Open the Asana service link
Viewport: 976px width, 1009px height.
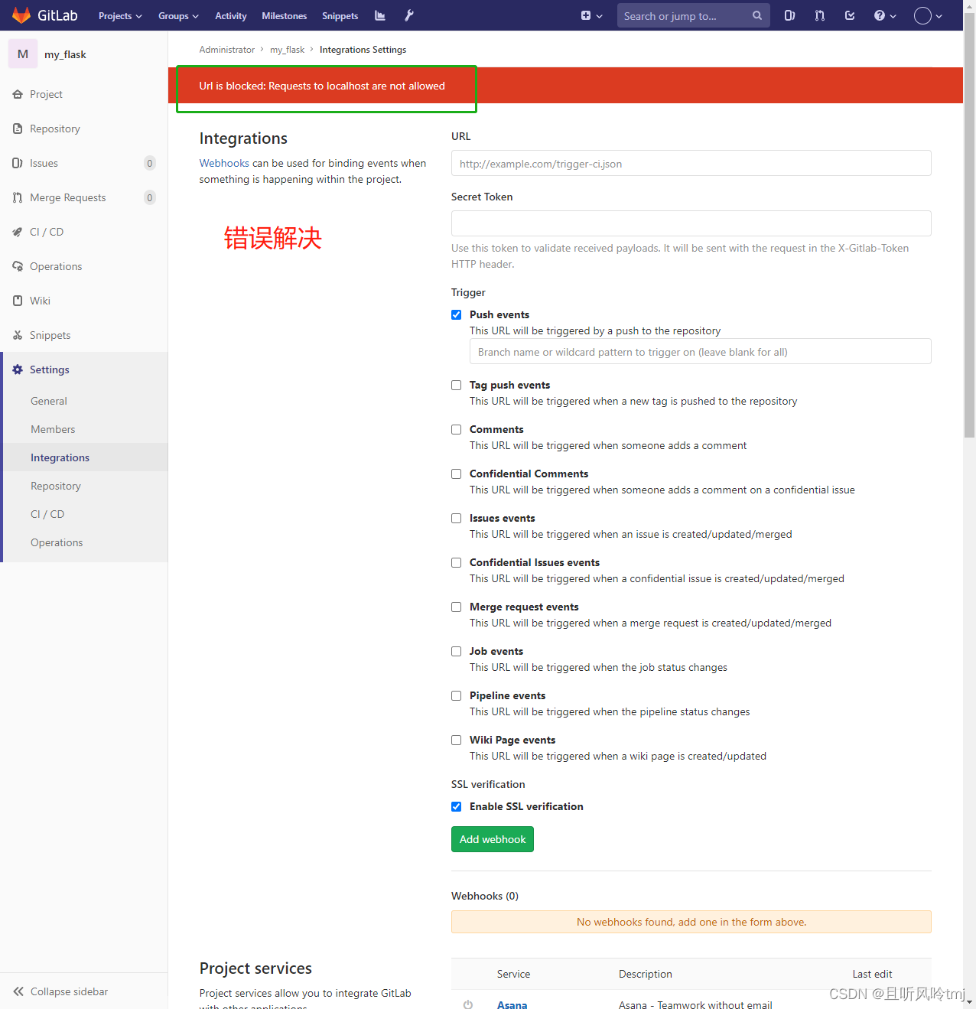point(512,1004)
